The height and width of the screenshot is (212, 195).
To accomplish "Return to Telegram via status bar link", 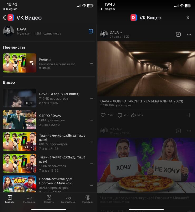I will coord(10,9).
